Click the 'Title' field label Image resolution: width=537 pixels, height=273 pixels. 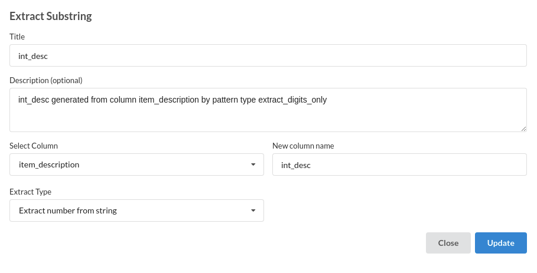click(x=17, y=37)
